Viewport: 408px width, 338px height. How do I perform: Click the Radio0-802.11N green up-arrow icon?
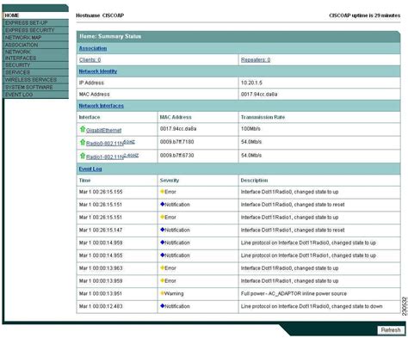pos(83,142)
